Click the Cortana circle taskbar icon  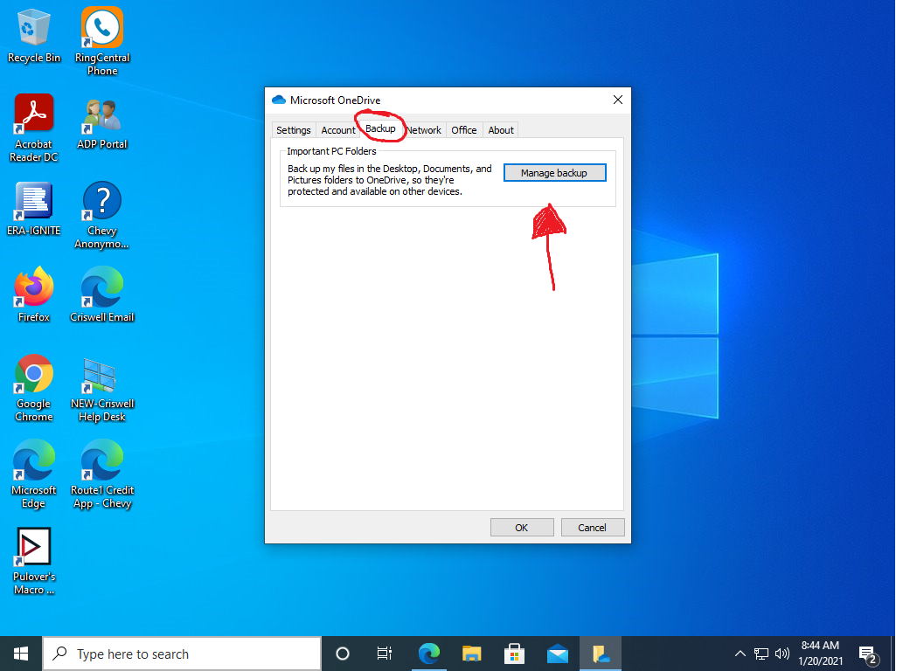coord(343,654)
